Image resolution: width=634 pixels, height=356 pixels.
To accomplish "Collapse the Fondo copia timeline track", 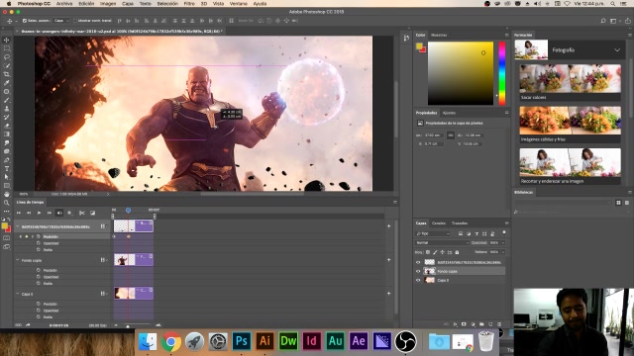I will point(18,260).
